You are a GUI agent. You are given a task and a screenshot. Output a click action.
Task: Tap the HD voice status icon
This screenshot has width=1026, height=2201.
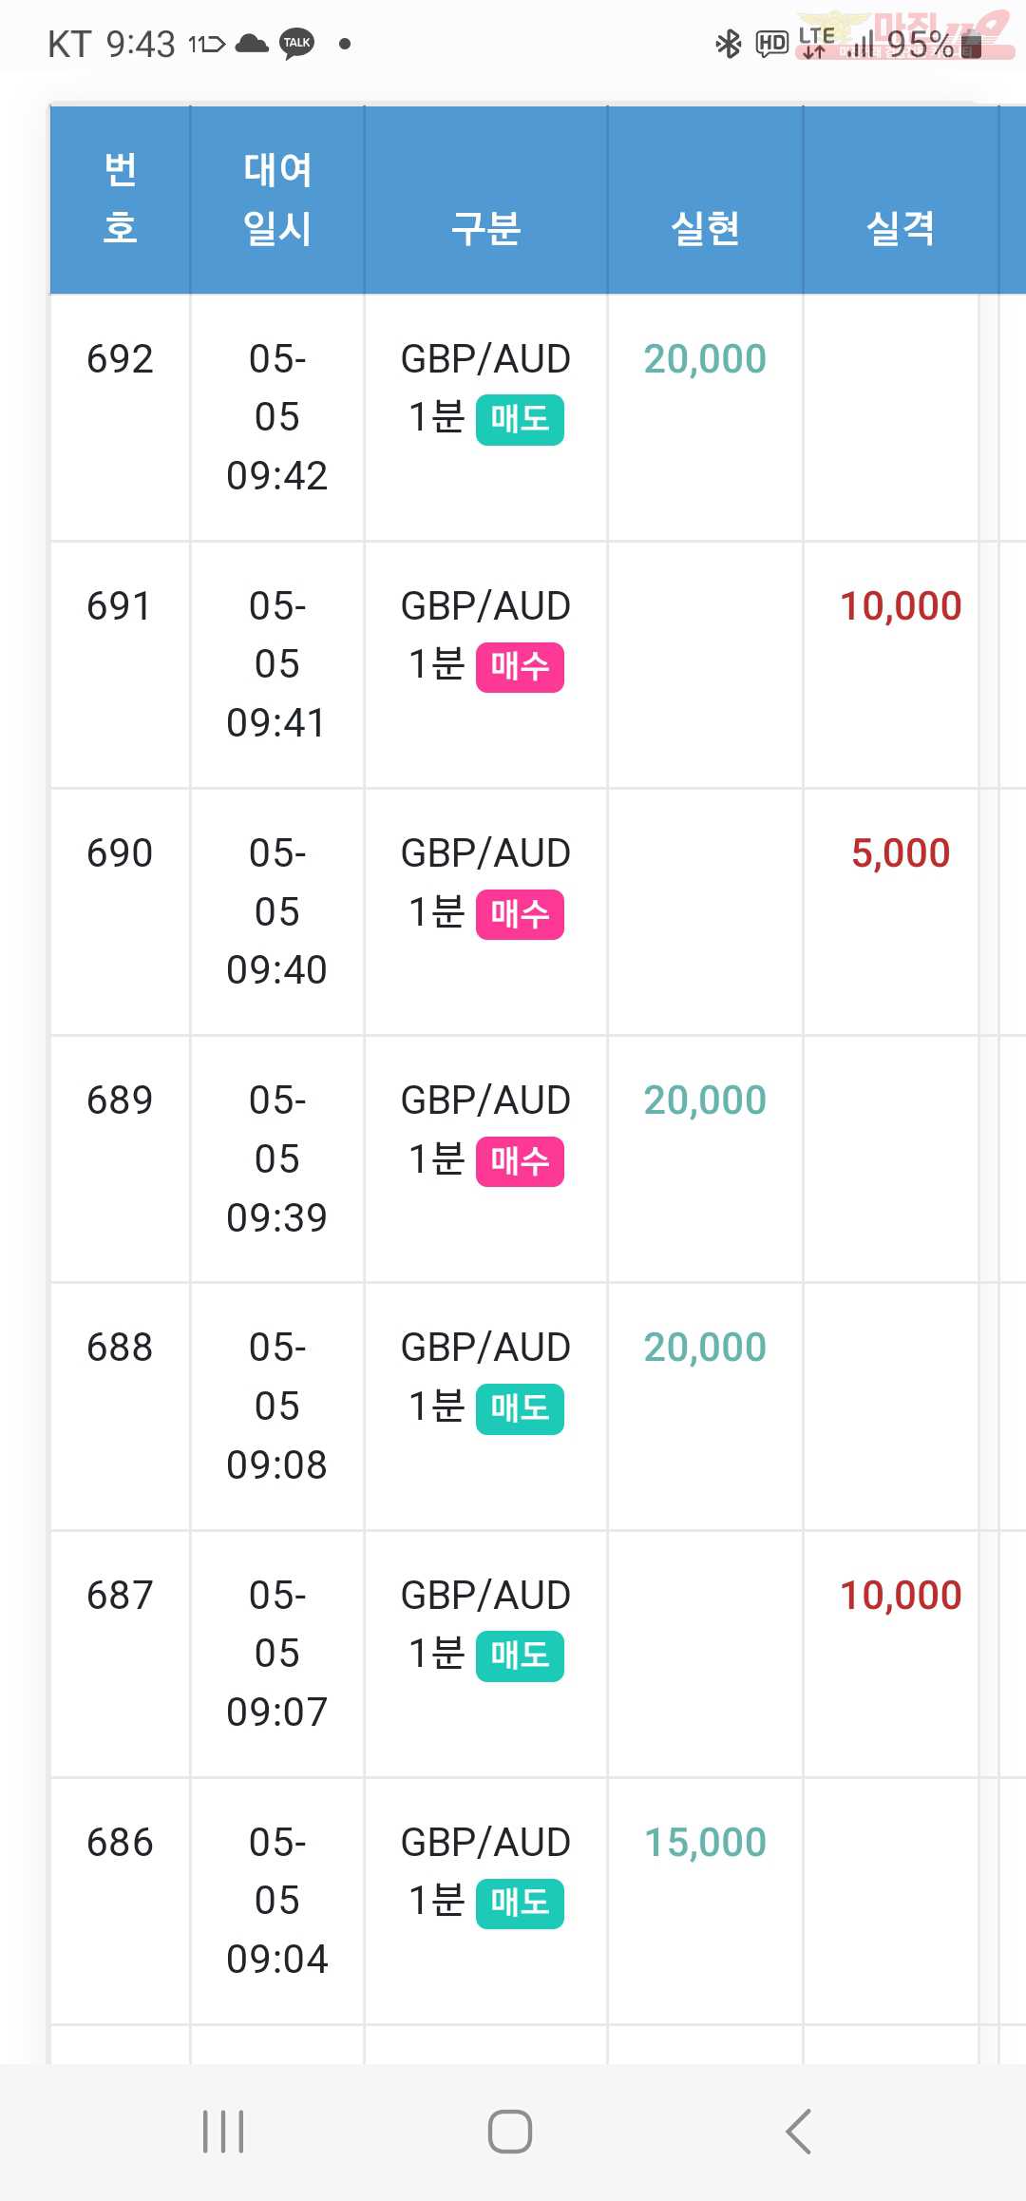[x=771, y=44]
